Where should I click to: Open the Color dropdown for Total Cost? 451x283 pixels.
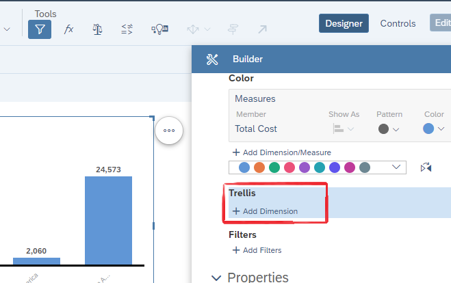(434, 129)
